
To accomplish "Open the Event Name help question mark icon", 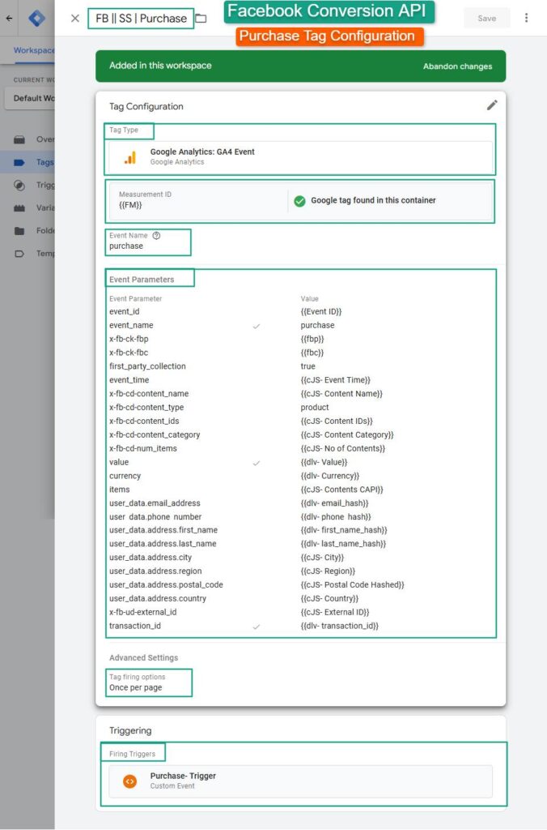I will pos(156,236).
